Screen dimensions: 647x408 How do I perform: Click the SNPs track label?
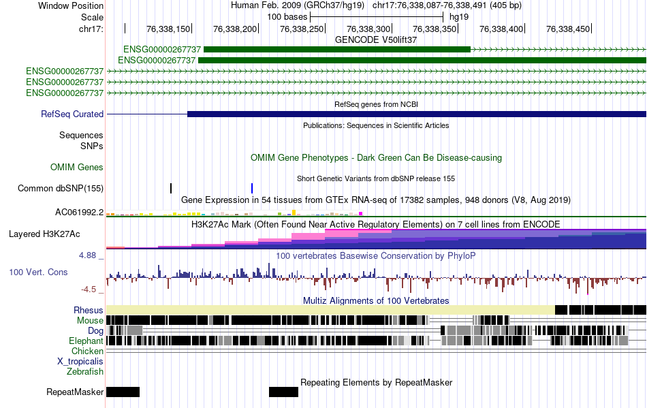point(92,146)
